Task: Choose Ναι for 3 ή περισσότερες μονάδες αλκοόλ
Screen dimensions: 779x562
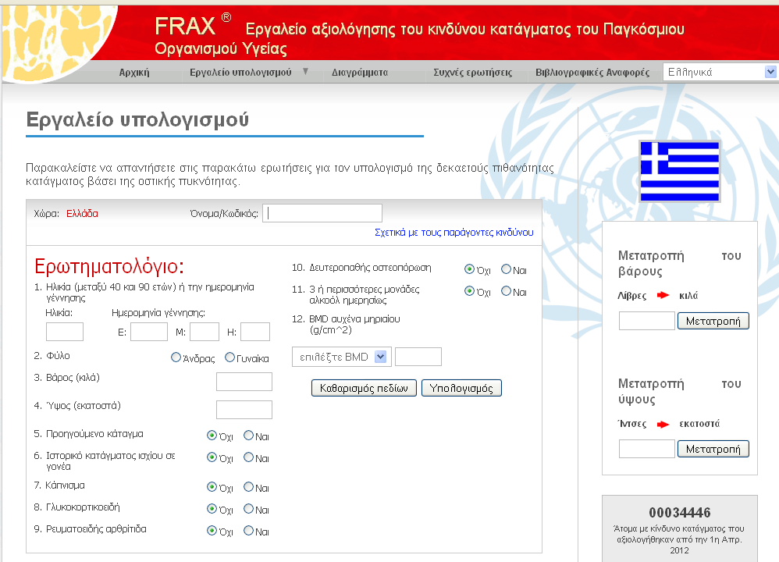Action: (x=506, y=291)
